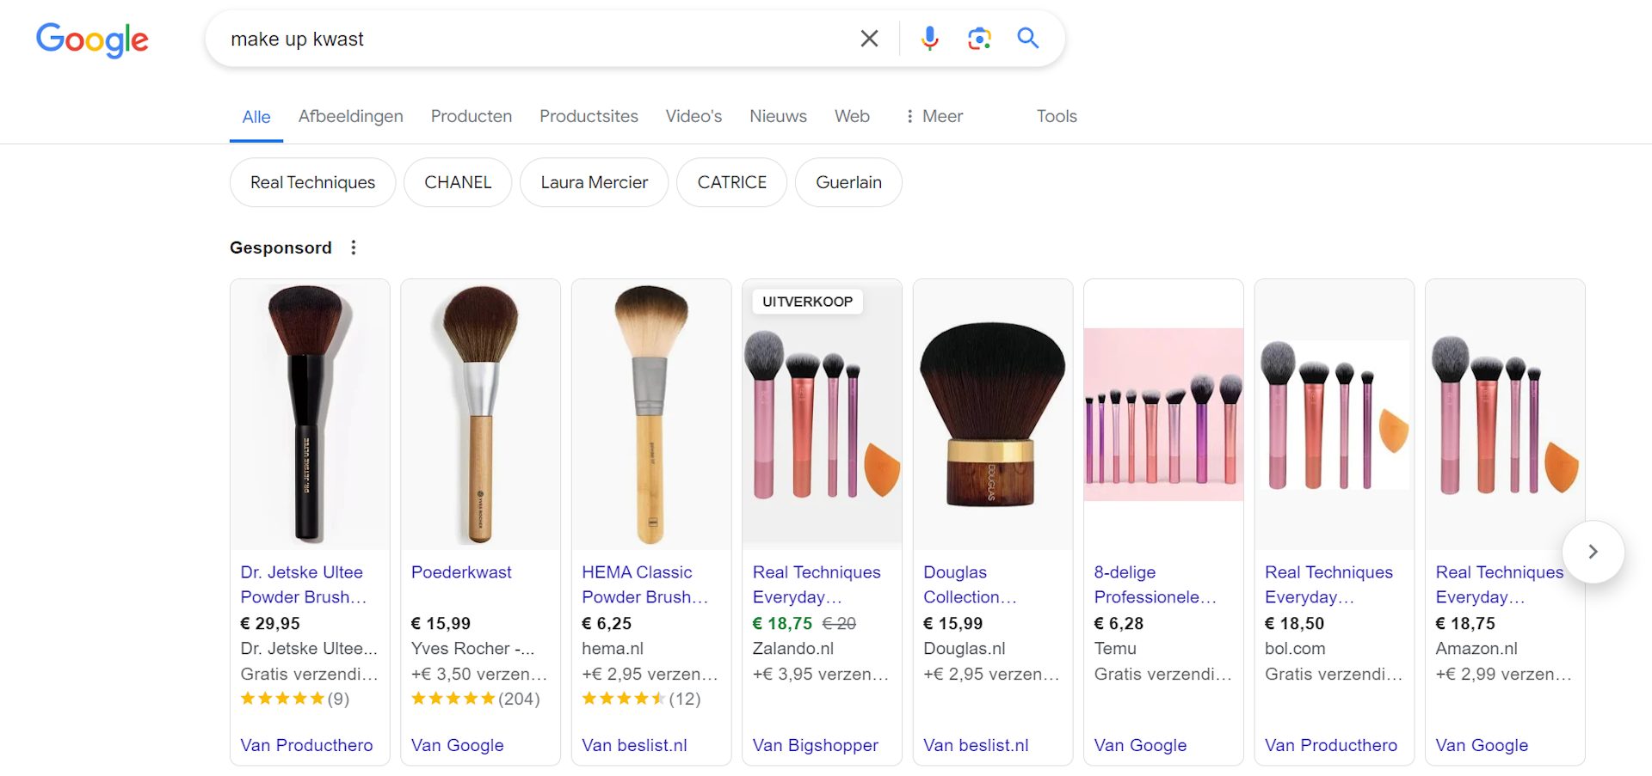
Task: Switch to the Web tab
Action: point(852,116)
